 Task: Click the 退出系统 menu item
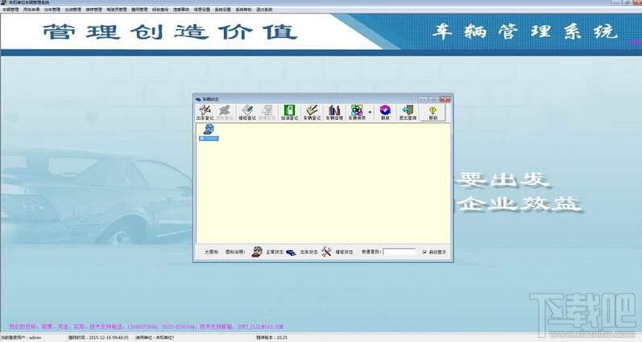coord(264,10)
